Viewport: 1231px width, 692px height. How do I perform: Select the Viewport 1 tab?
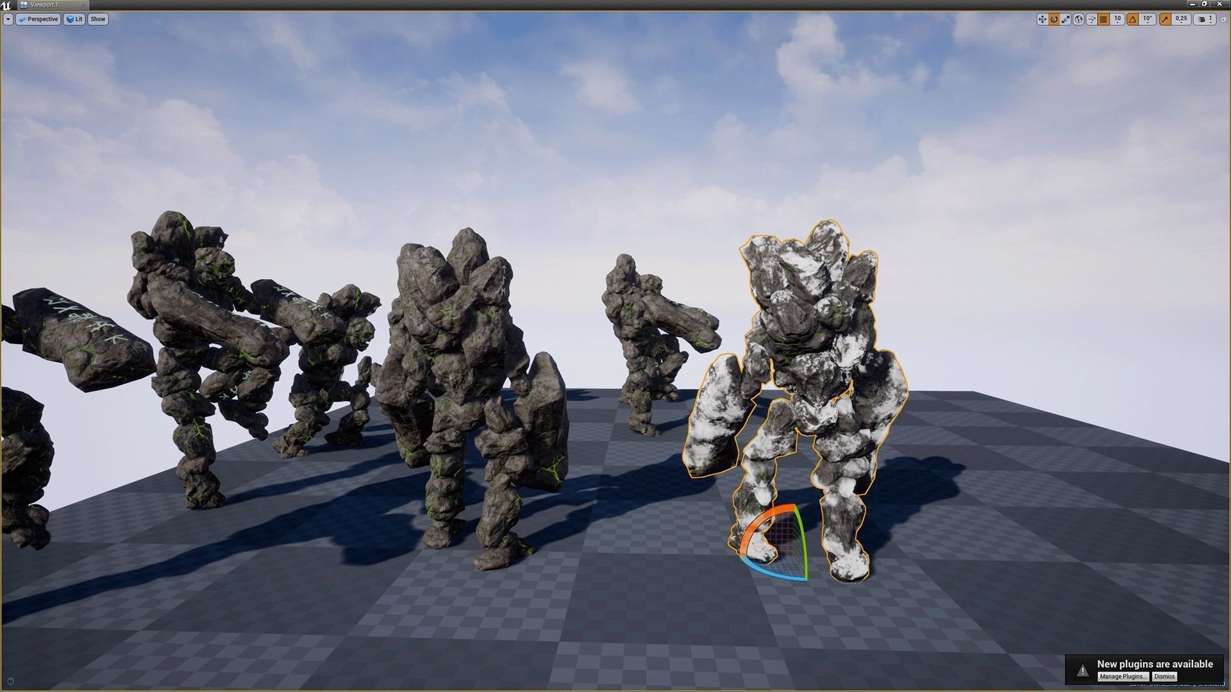[x=53, y=5]
